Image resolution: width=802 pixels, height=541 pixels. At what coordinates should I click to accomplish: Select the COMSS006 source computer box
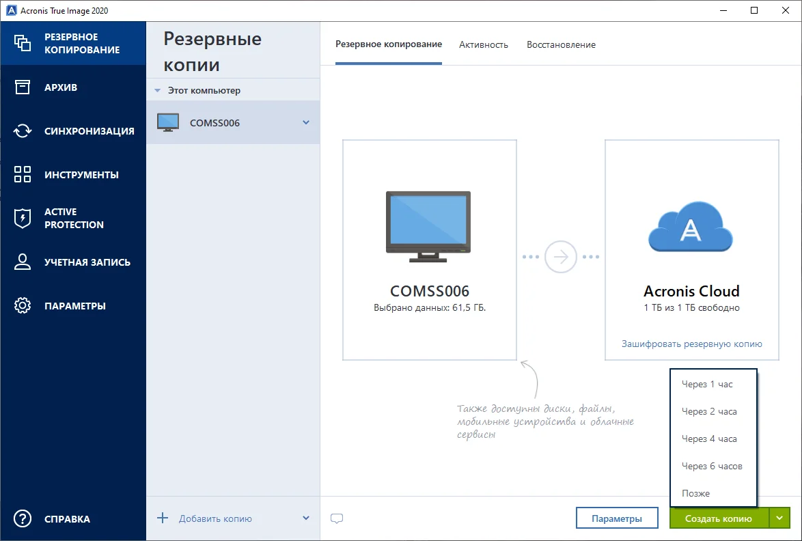[429, 250]
